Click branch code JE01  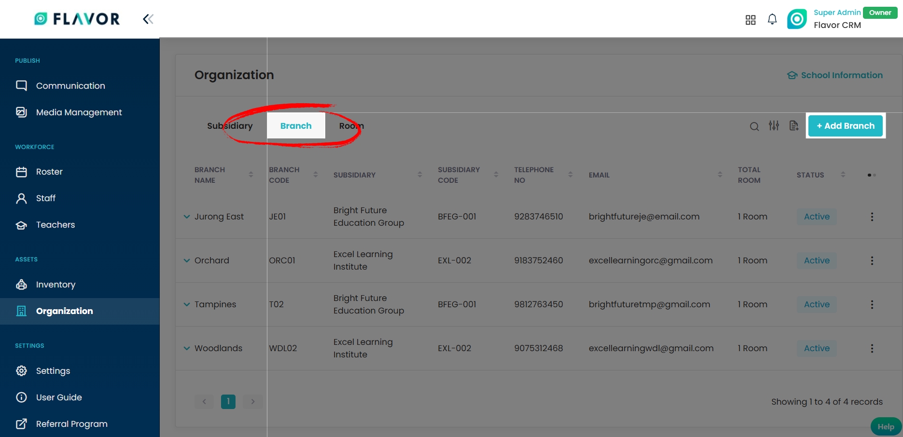278,217
